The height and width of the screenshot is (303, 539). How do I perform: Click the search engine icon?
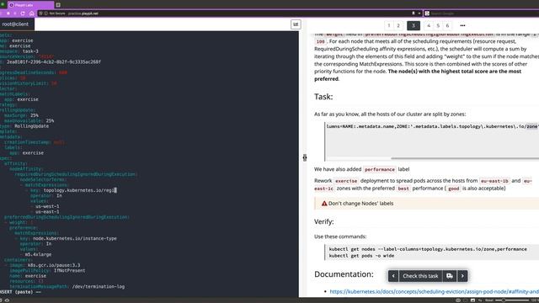coord(427,13)
